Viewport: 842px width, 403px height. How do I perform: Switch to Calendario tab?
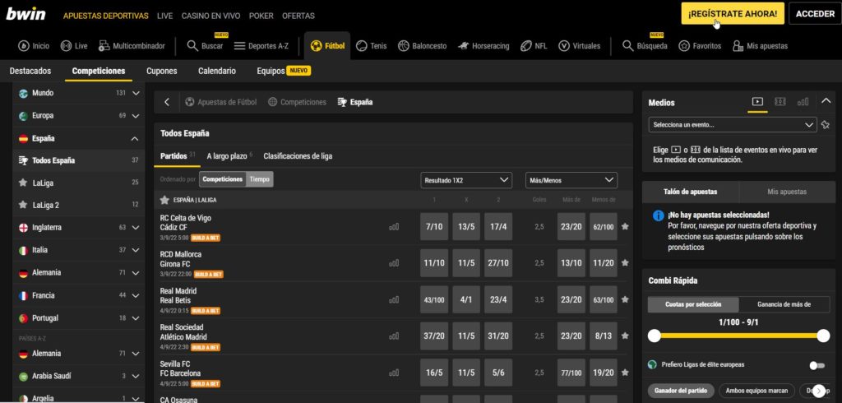pyautogui.click(x=217, y=71)
